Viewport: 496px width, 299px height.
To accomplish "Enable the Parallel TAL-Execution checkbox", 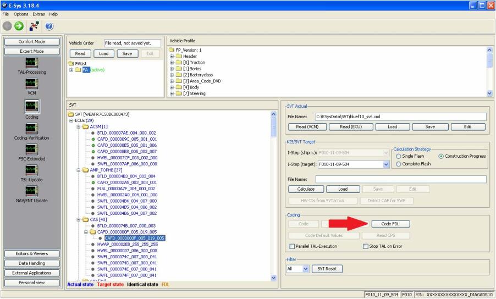I will 292,246.
